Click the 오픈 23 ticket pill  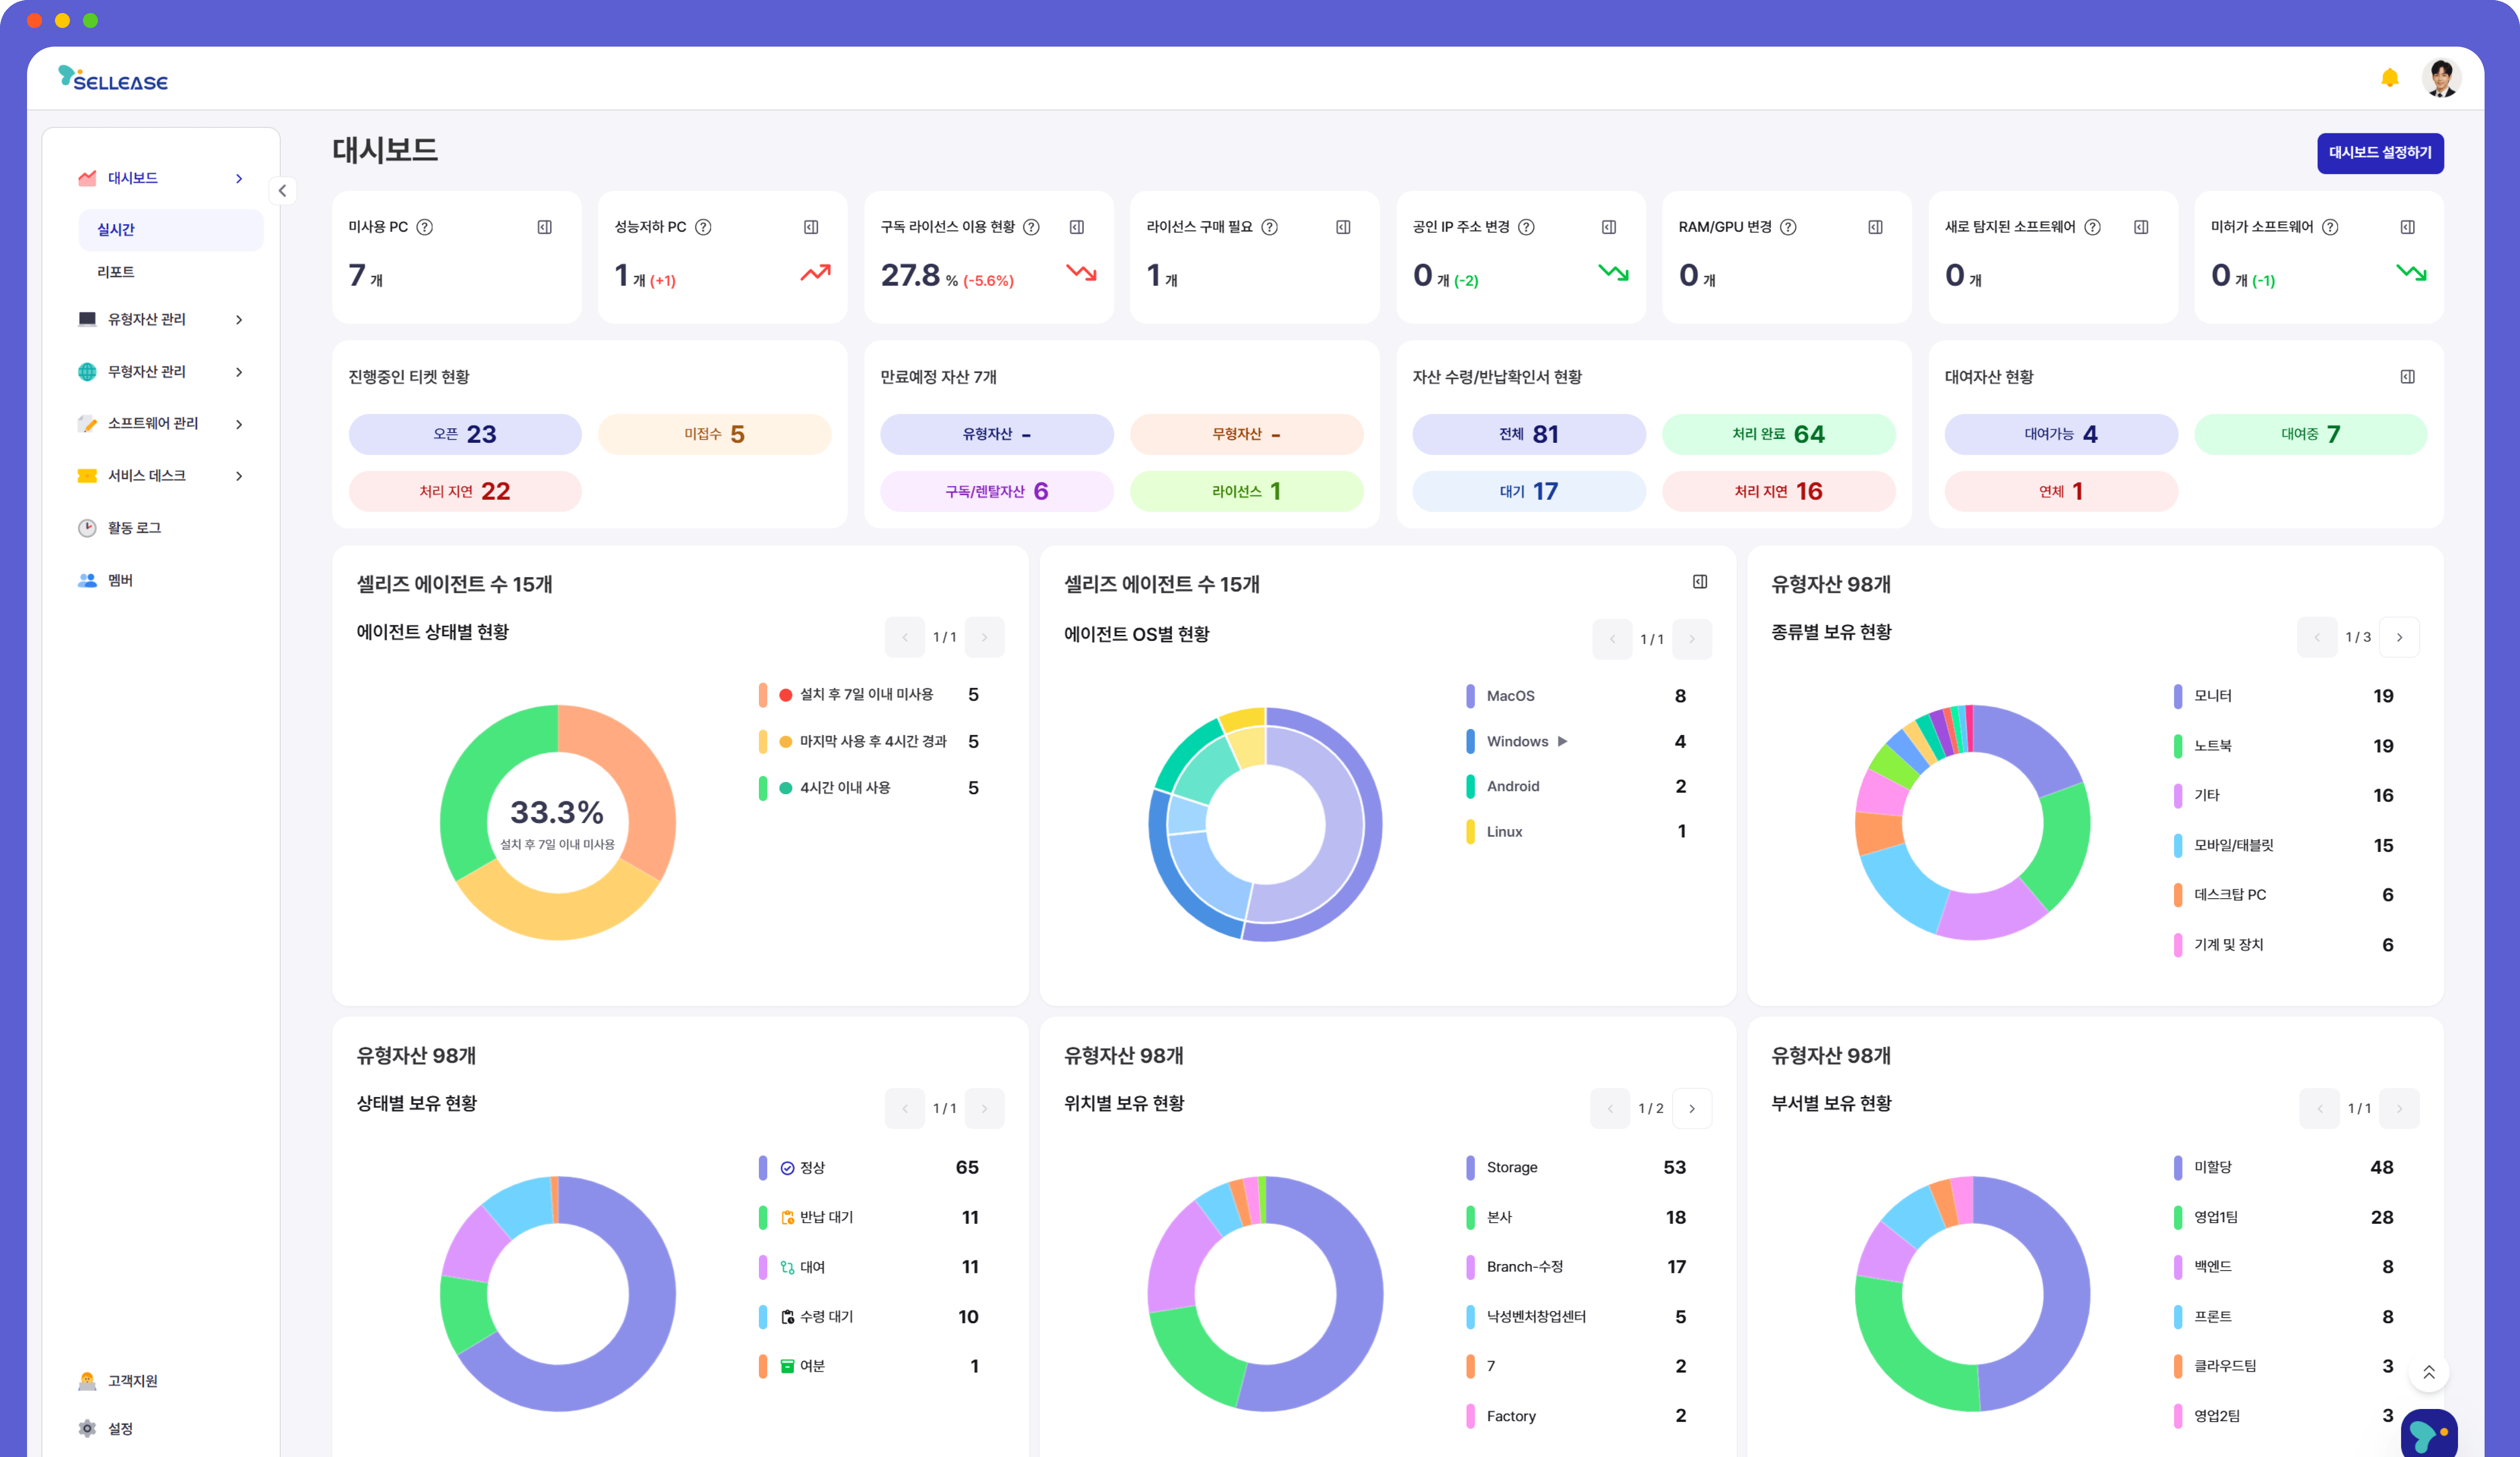(465, 434)
